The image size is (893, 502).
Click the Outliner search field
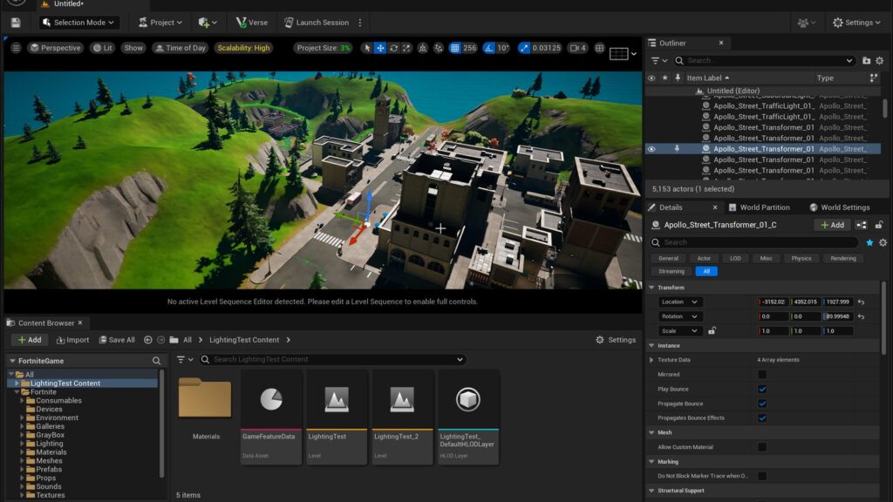click(x=764, y=60)
